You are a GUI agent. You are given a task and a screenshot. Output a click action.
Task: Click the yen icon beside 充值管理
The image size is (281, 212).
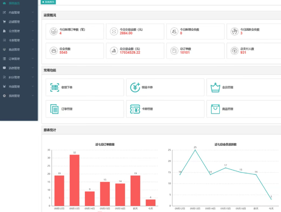pyautogui.click(x=4, y=86)
